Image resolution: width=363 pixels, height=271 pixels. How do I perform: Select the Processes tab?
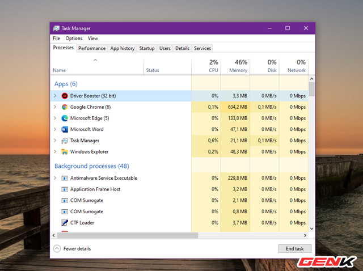[x=63, y=48]
